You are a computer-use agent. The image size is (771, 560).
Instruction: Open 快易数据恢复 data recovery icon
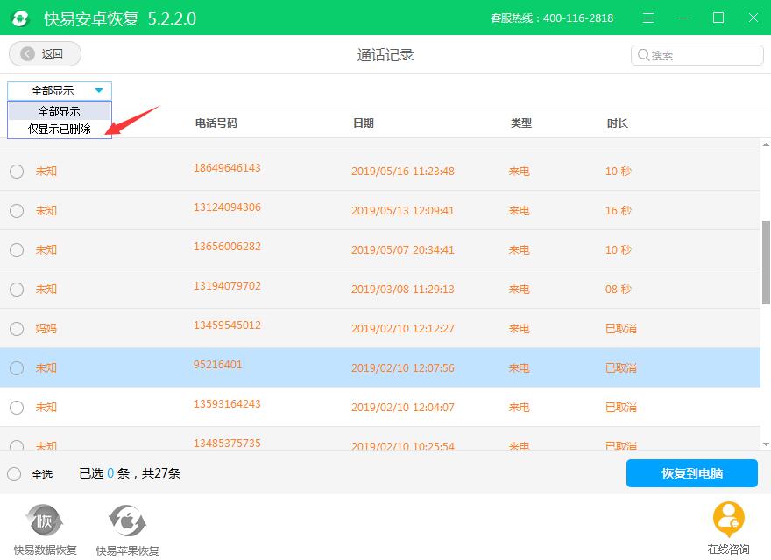click(44, 521)
